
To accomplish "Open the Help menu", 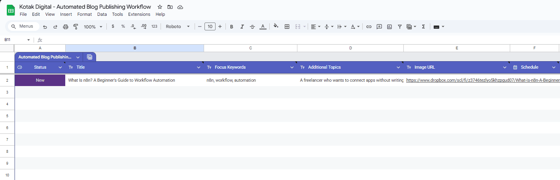I will (x=160, y=14).
